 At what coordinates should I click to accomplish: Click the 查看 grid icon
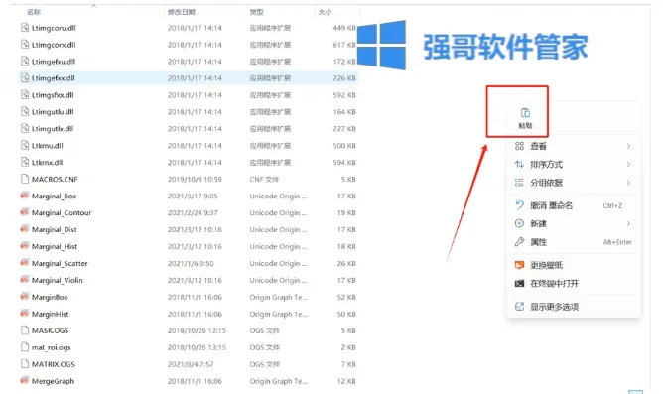click(519, 146)
